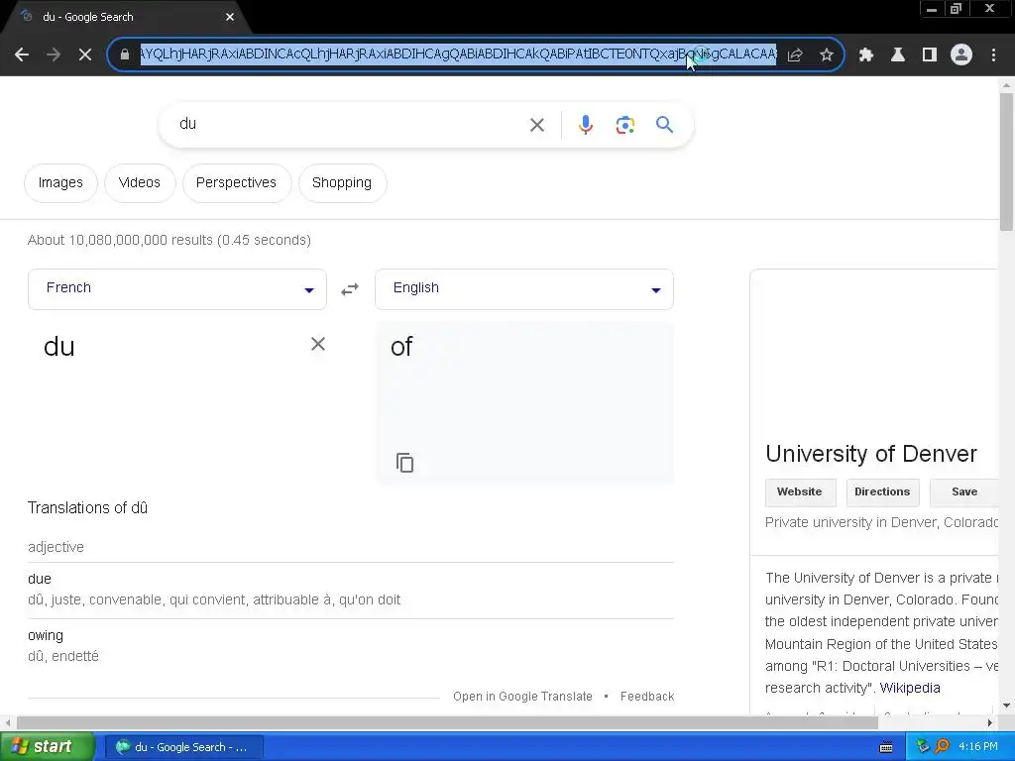Open in Google Translate link

(522, 697)
